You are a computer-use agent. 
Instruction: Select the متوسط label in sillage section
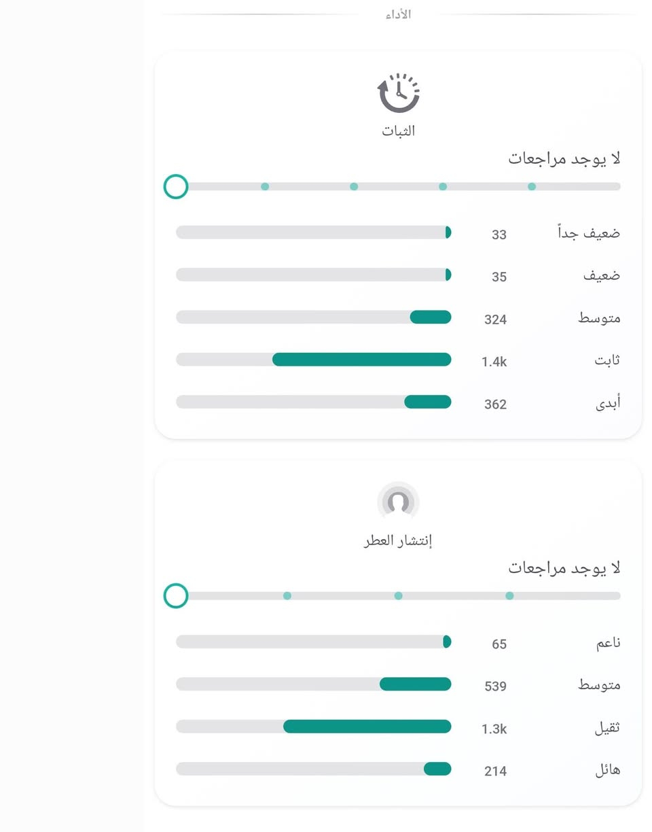point(602,685)
